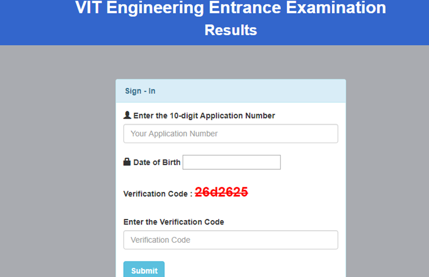Click the Results heading in the banner

231,30
